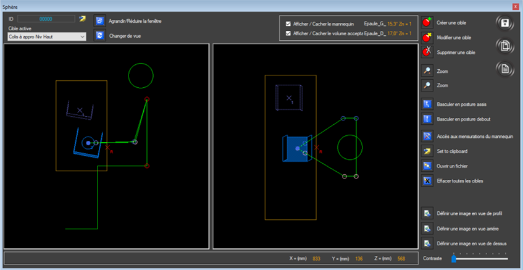The image size is (523, 270).
Task: Click Définir une image en vue arrière icon
Action: click(427, 228)
